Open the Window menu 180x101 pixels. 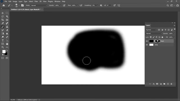[x=57, y=1]
